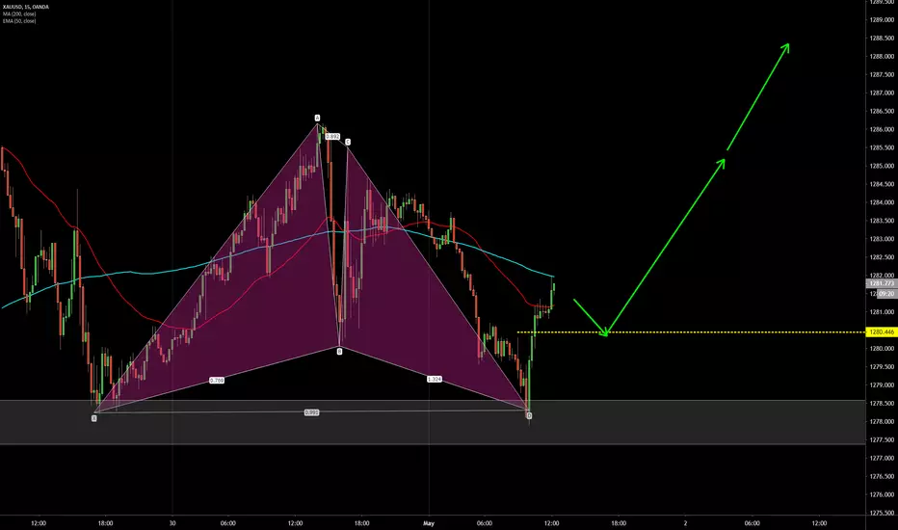Click the current price label 1281.773

(882, 283)
